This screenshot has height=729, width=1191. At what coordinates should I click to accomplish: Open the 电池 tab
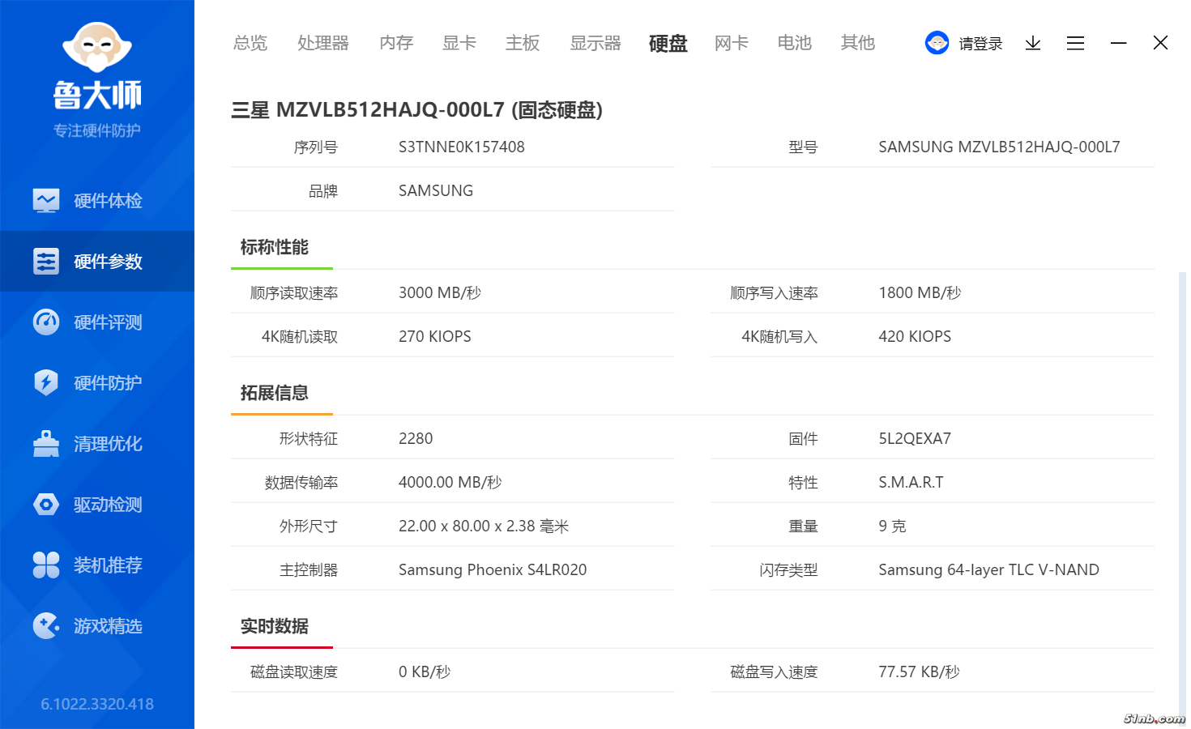[794, 43]
